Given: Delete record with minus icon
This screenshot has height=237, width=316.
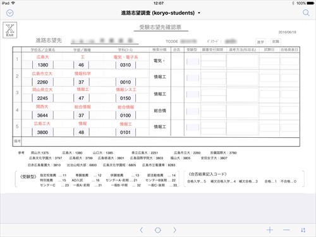Looking at the screenshot, I should coord(286,230).
